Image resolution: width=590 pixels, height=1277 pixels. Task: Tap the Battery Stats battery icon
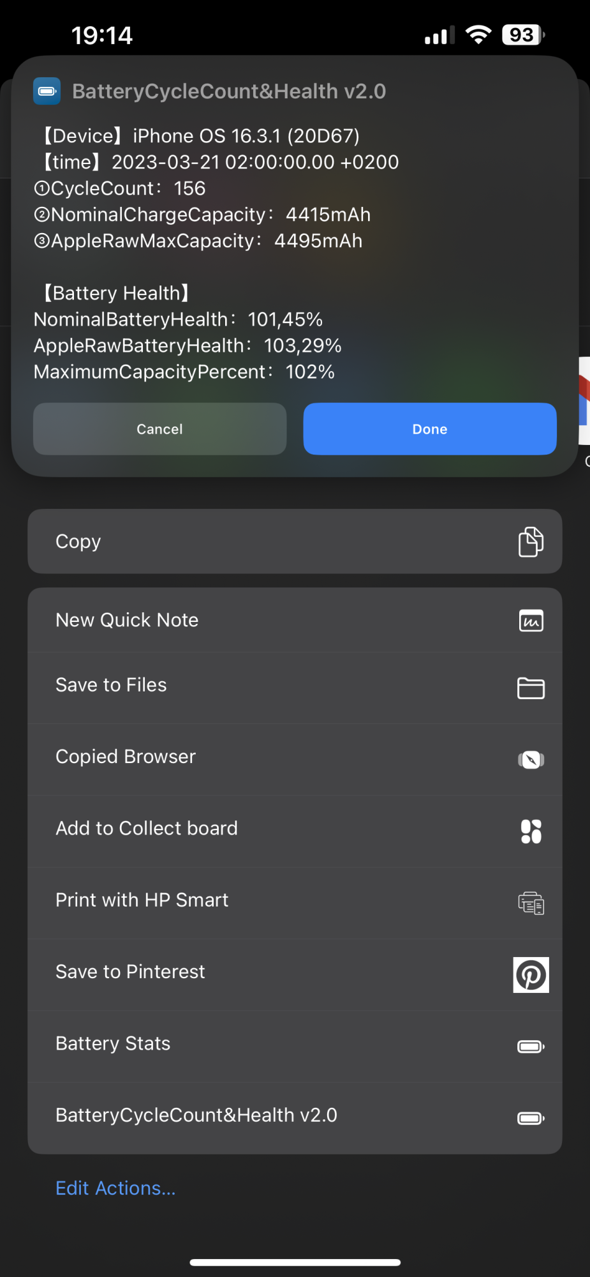[531, 1046]
